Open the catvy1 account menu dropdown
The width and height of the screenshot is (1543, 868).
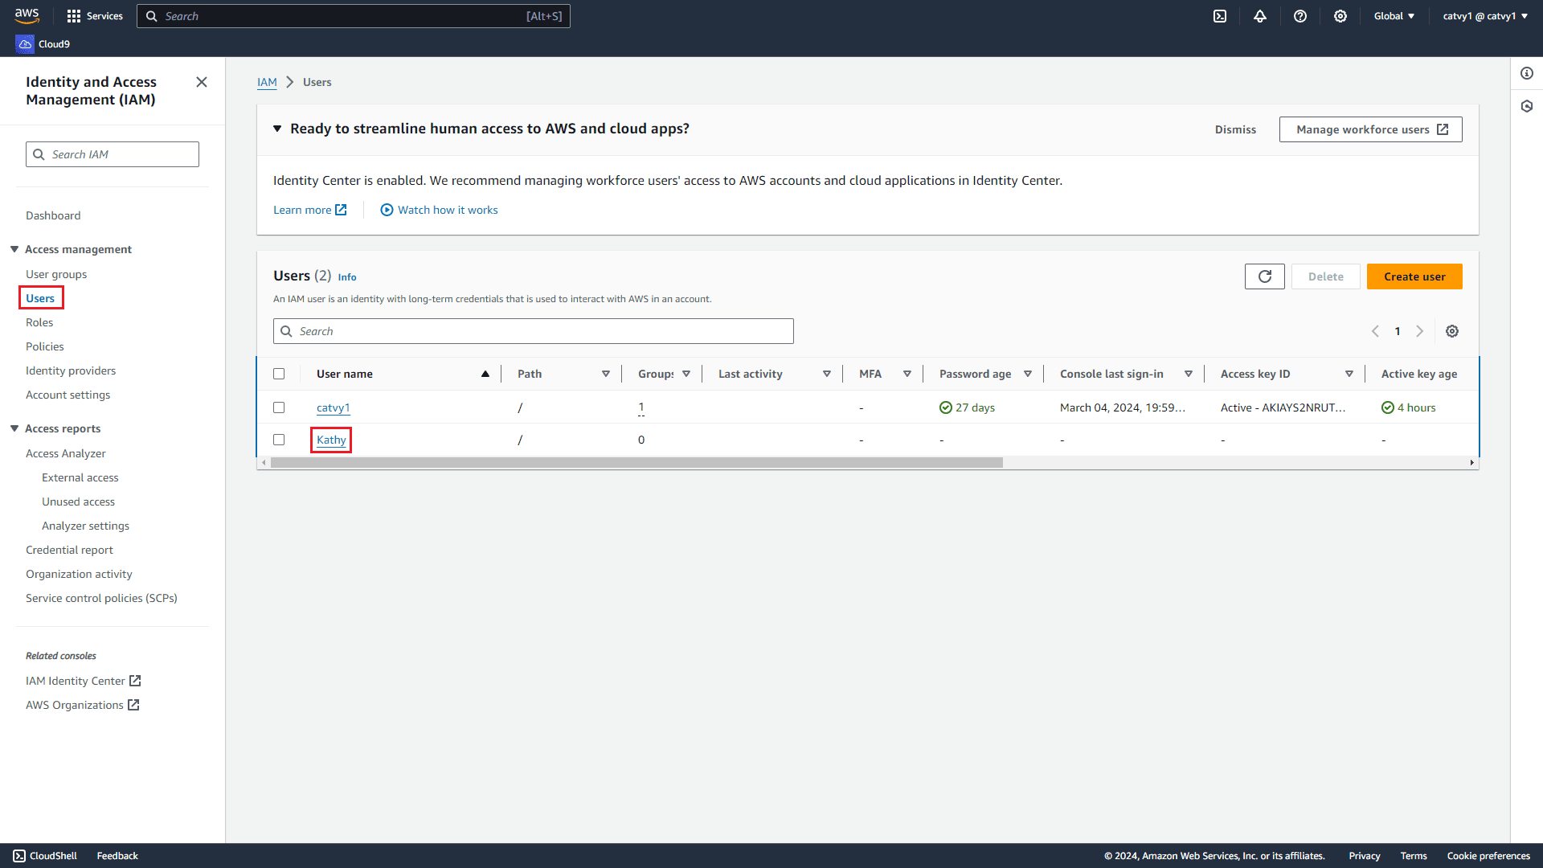tap(1485, 16)
